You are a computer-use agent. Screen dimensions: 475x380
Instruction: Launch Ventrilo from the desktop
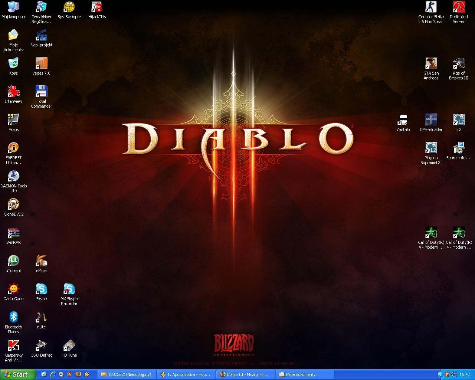point(403,123)
